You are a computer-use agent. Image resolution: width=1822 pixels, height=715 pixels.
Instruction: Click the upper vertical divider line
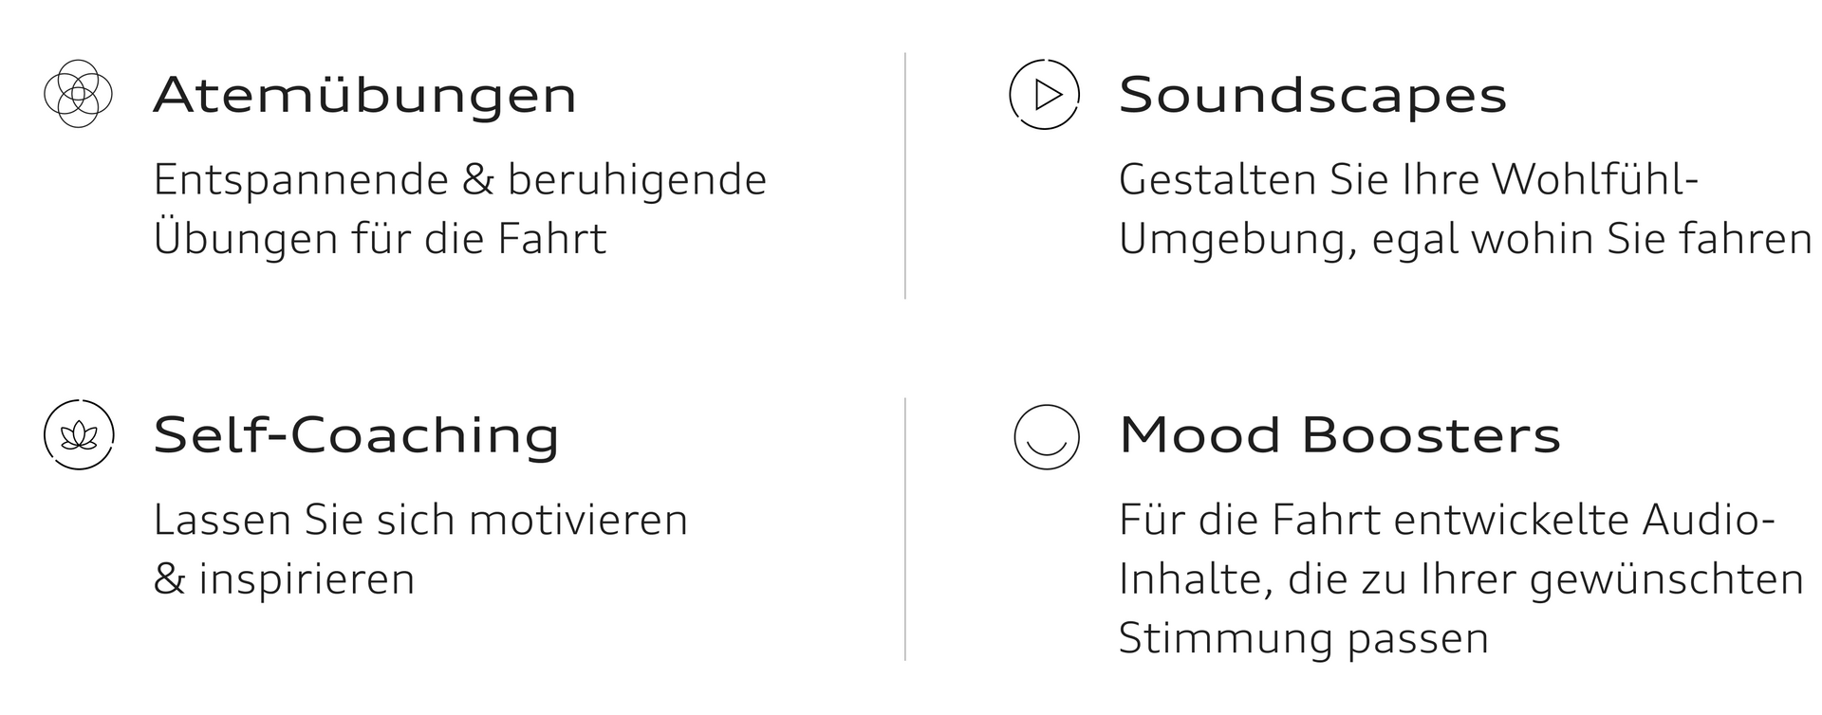point(905,175)
